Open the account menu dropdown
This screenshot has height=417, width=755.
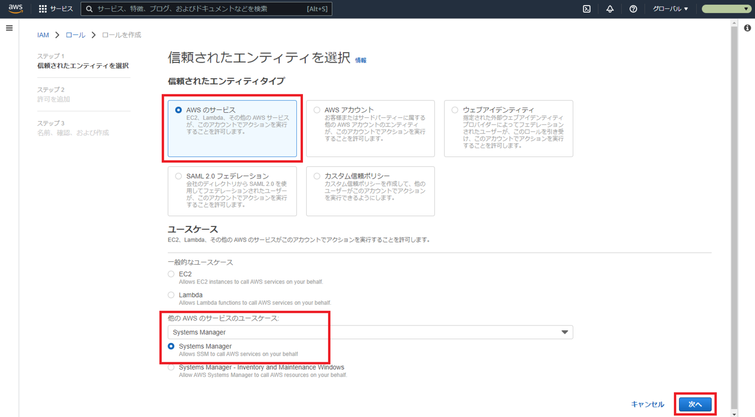tap(726, 9)
